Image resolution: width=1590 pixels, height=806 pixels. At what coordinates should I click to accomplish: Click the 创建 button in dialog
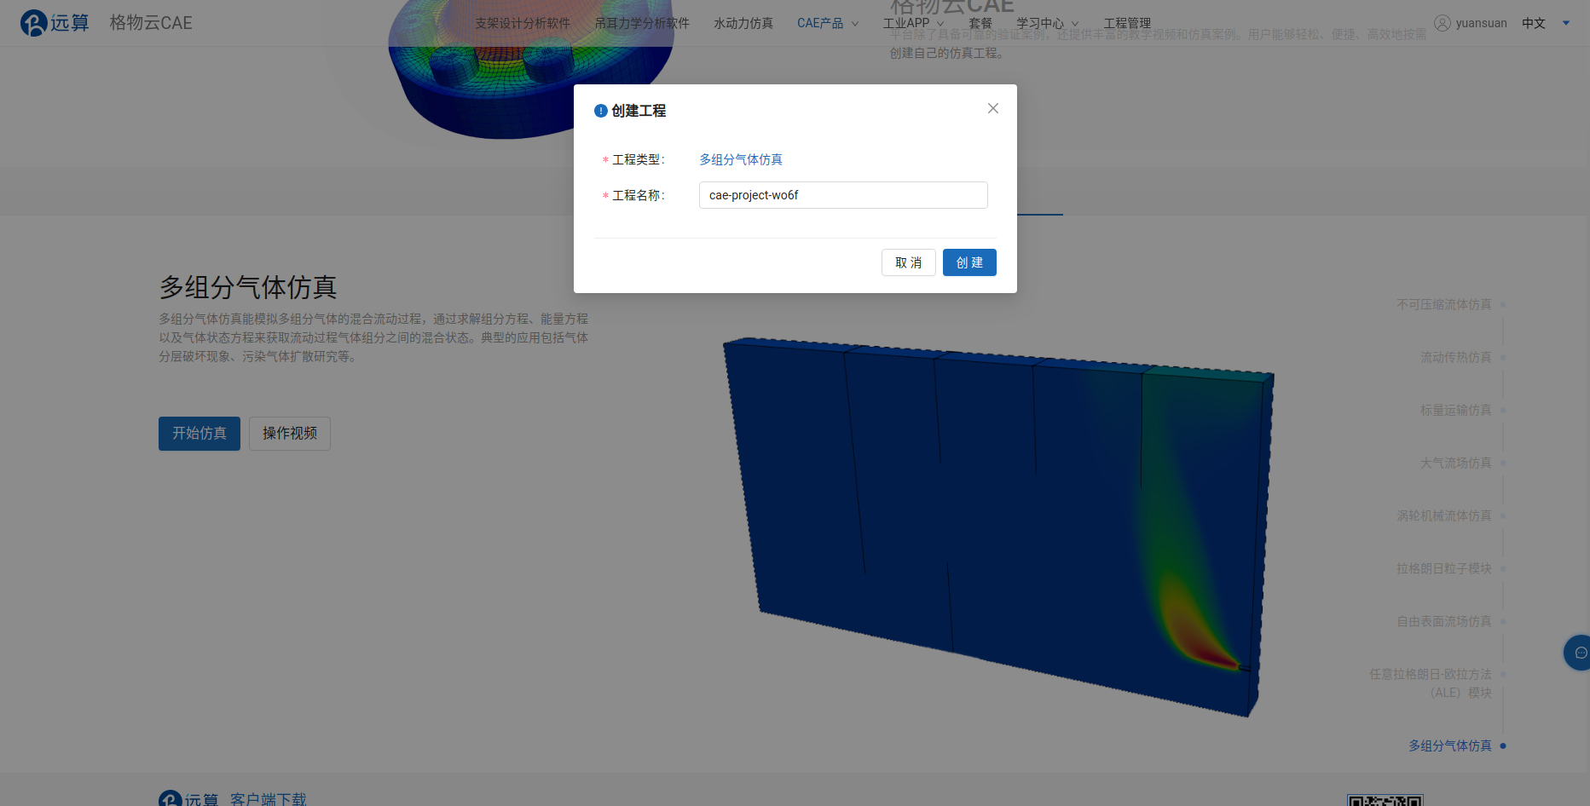click(x=969, y=262)
